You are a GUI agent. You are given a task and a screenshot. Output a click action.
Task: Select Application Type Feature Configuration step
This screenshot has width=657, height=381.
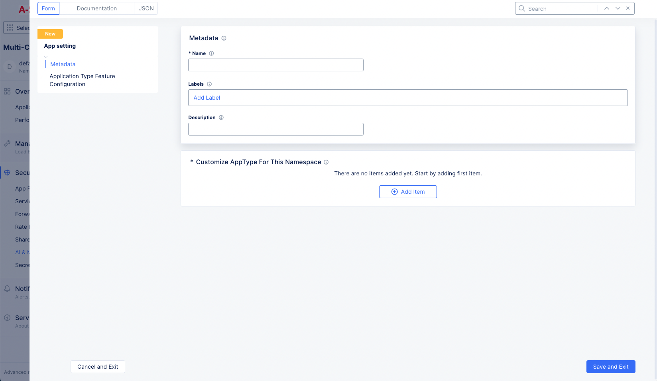(82, 80)
